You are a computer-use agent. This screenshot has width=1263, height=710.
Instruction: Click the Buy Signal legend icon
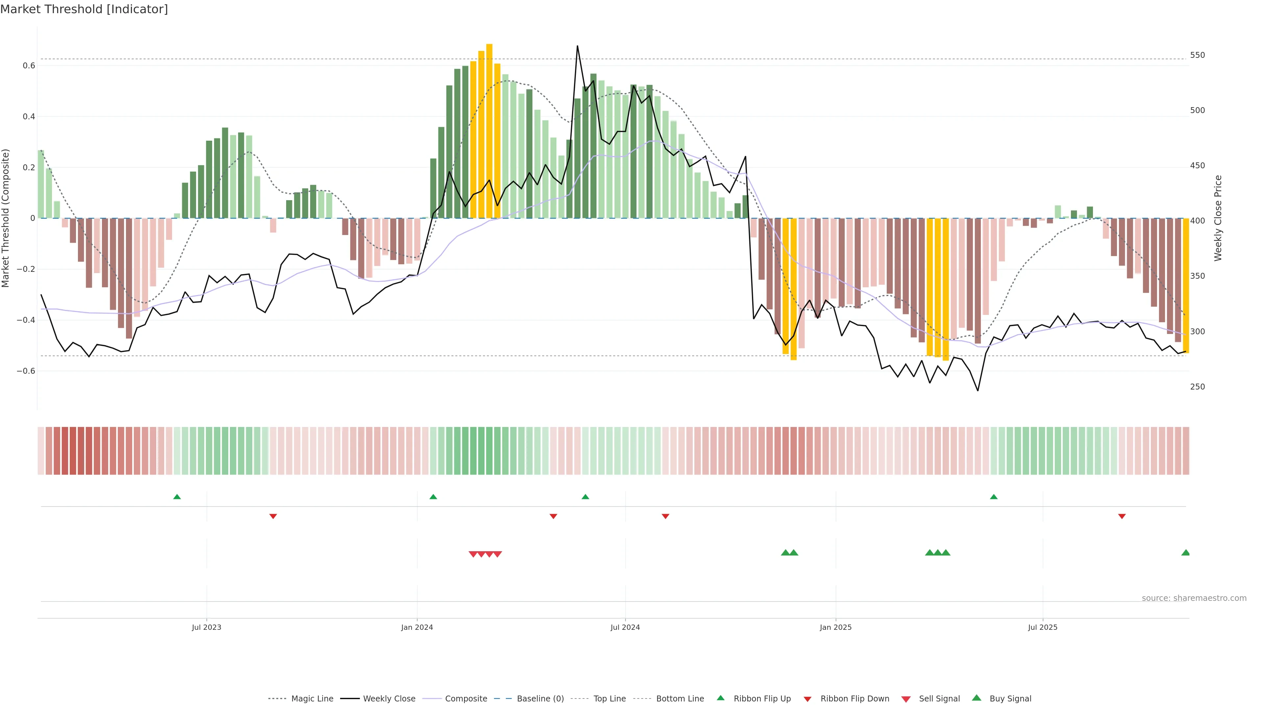click(x=977, y=698)
